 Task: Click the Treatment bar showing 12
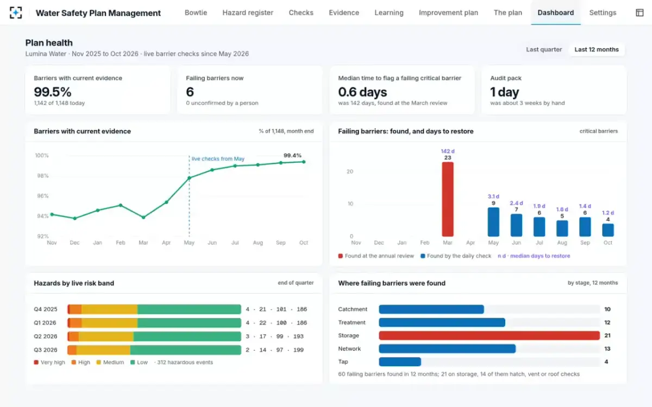pyautogui.click(x=442, y=322)
